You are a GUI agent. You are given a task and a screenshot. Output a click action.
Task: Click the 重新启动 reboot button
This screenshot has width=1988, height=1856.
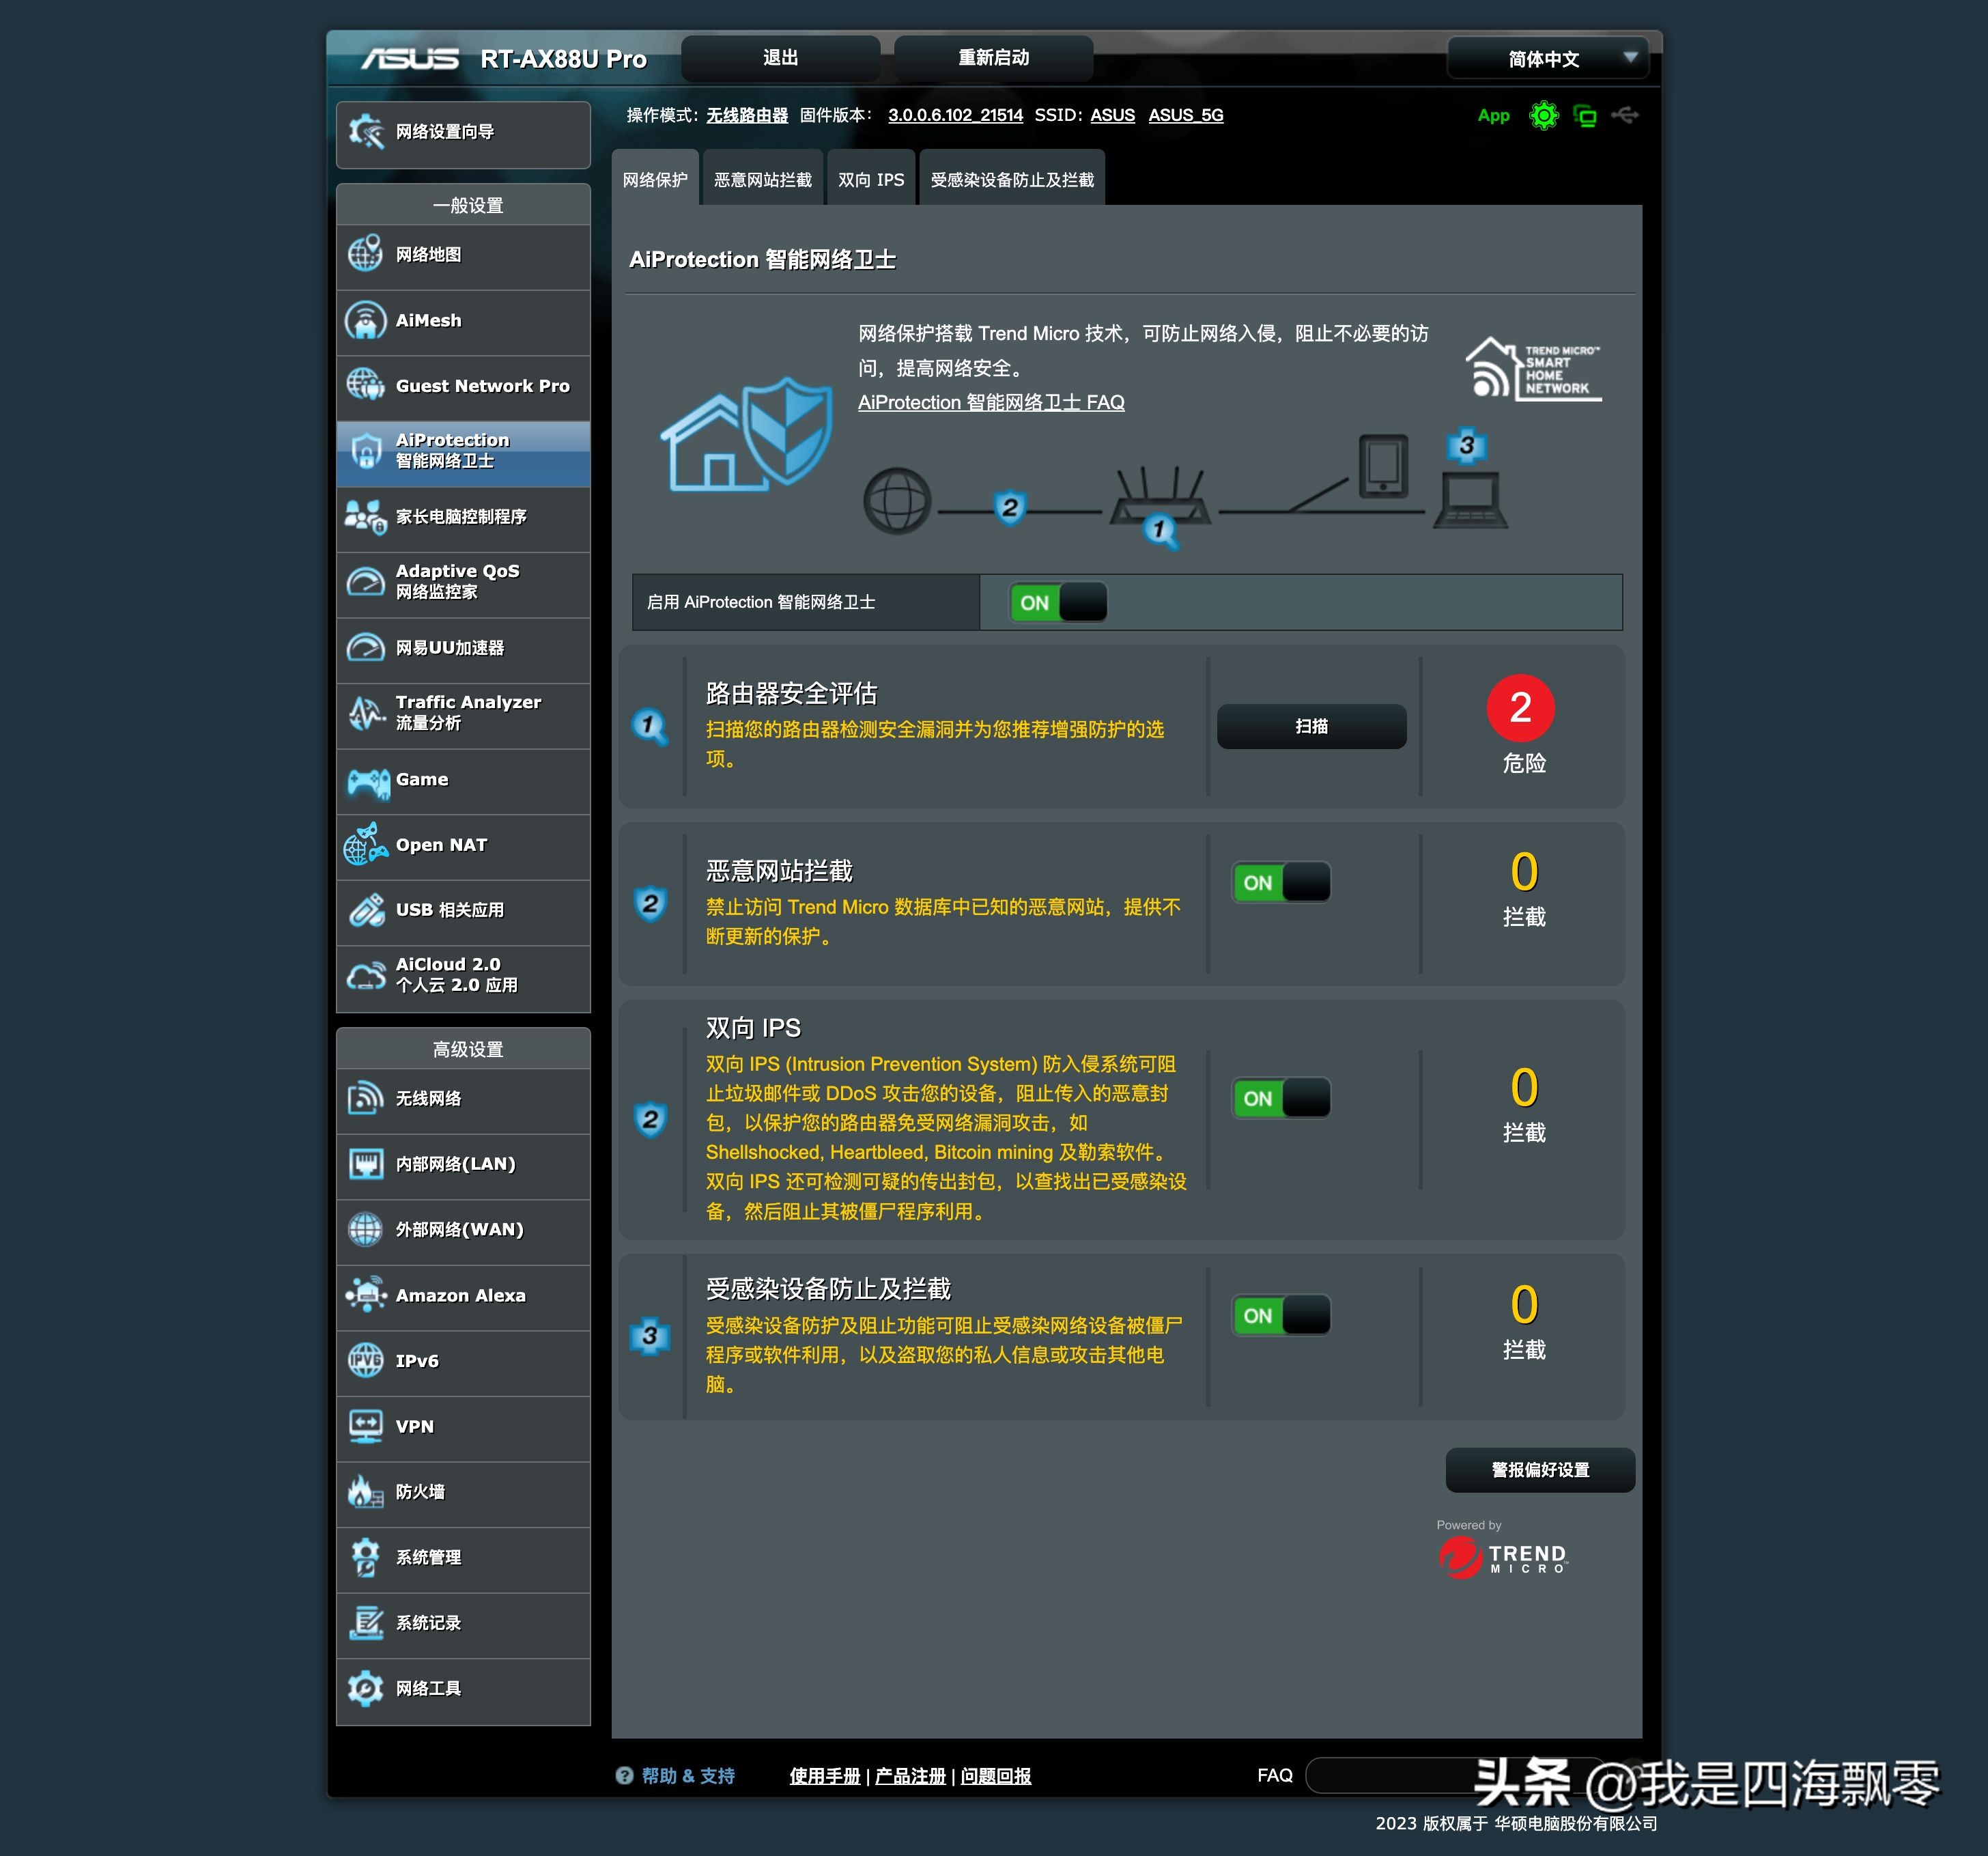point(993,58)
